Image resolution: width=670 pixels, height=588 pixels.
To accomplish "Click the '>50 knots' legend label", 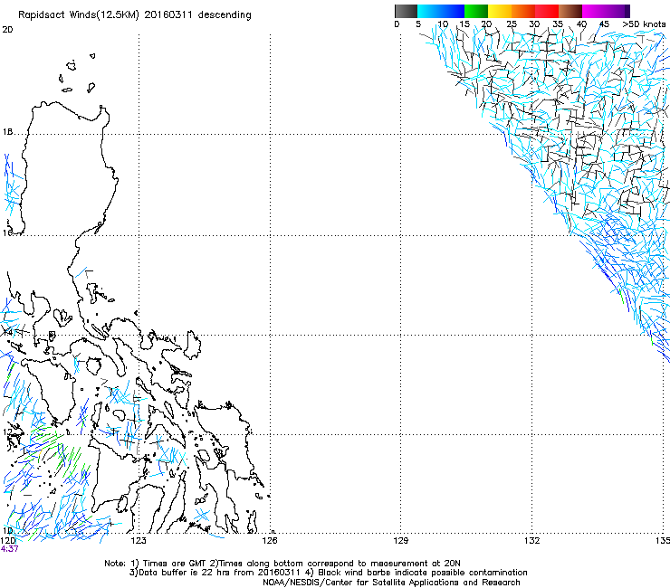I will 644,24.
